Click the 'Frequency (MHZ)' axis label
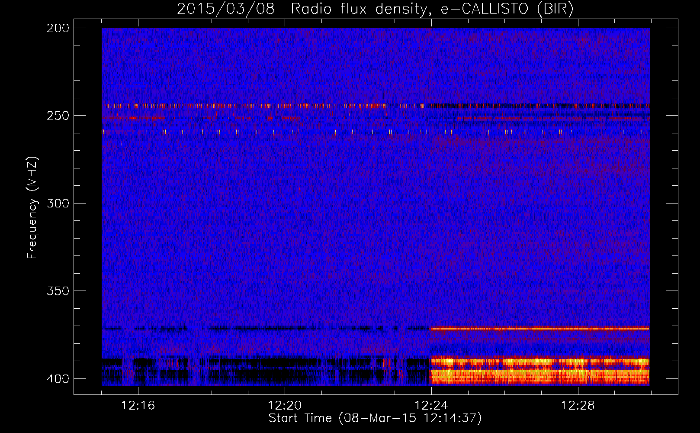Screen dimensions: 700x433 pyautogui.click(x=32, y=208)
